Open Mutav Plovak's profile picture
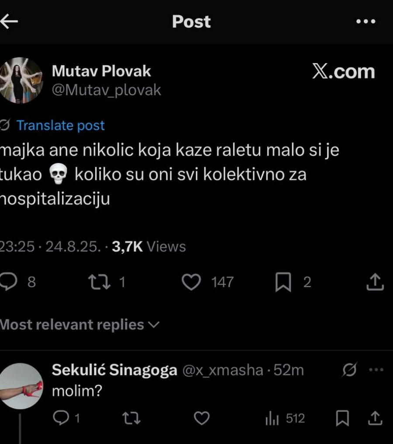The image size is (393, 444). click(21, 80)
